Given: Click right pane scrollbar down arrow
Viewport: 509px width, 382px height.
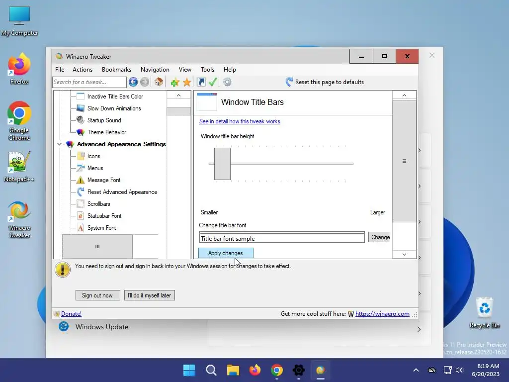Looking at the screenshot, I should pos(404,254).
